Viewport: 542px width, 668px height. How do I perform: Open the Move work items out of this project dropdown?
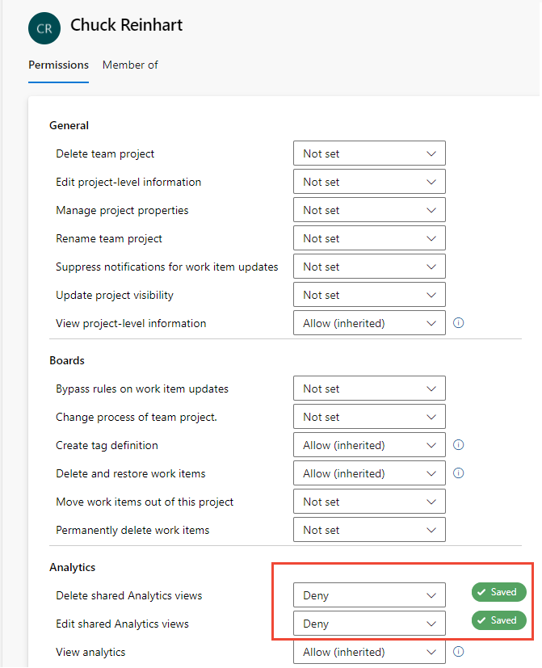click(368, 501)
